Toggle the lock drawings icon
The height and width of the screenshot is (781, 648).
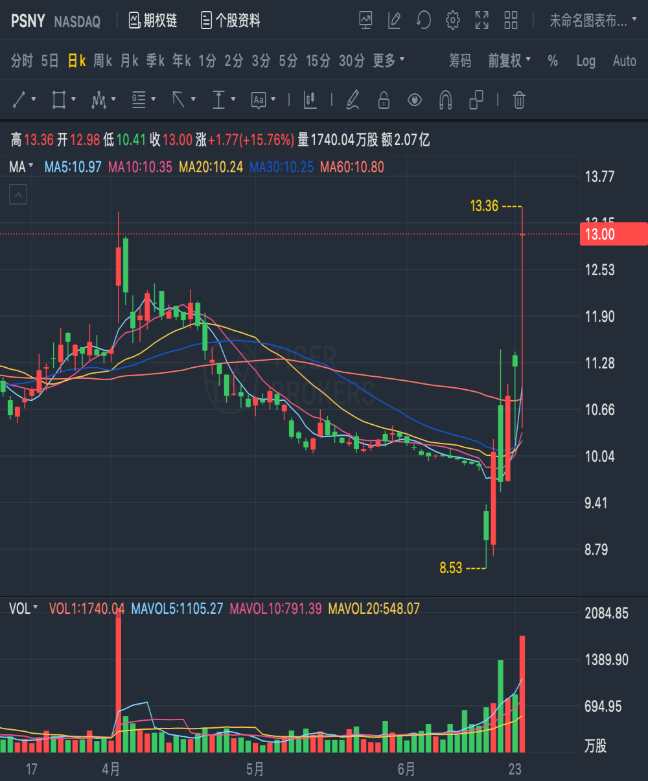384,100
